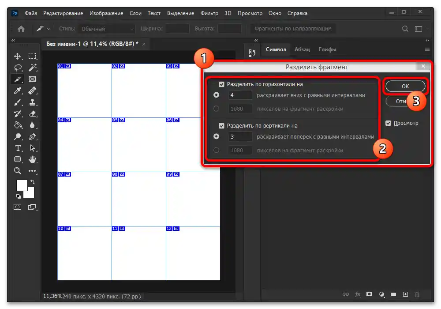Open the search magnifier in options bar

coord(405,29)
